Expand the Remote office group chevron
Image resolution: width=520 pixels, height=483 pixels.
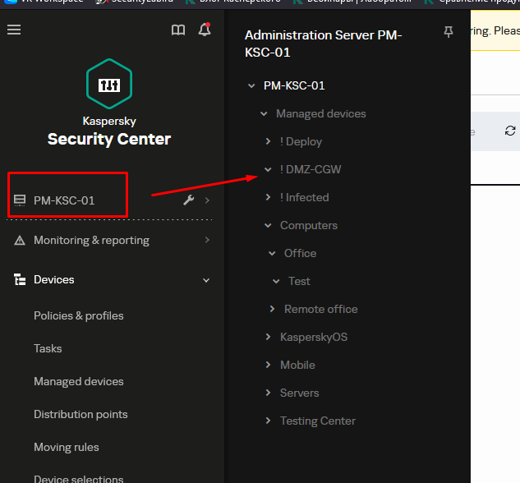pyautogui.click(x=272, y=309)
